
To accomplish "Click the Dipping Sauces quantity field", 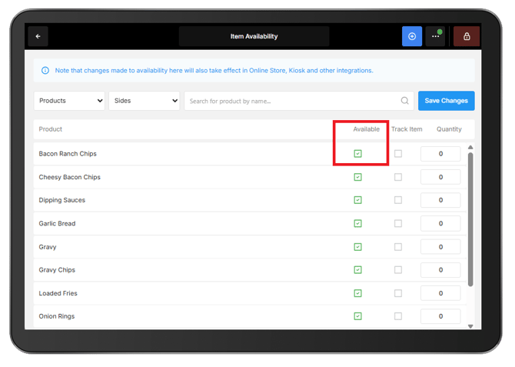I will [440, 200].
